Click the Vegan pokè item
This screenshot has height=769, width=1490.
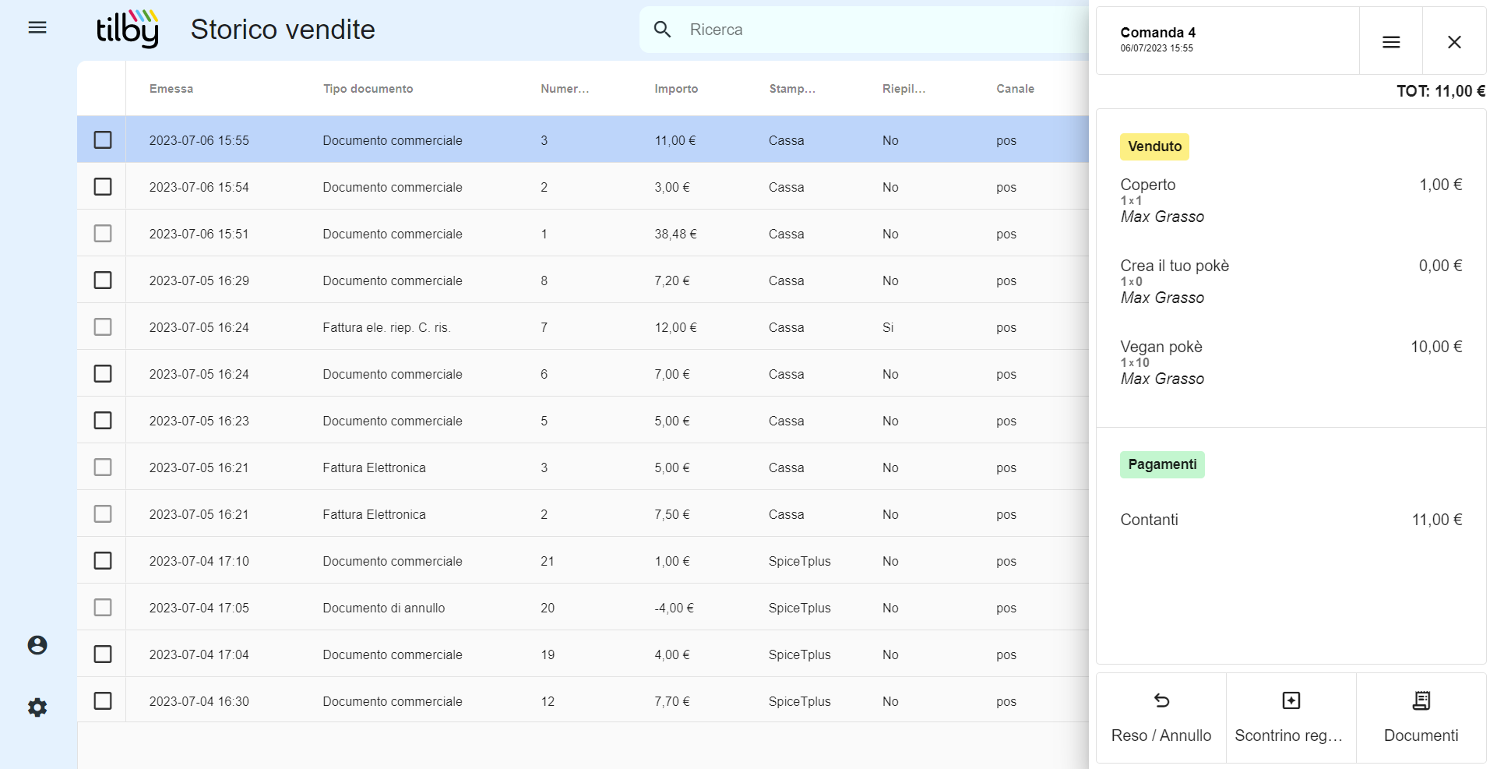(1291, 362)
